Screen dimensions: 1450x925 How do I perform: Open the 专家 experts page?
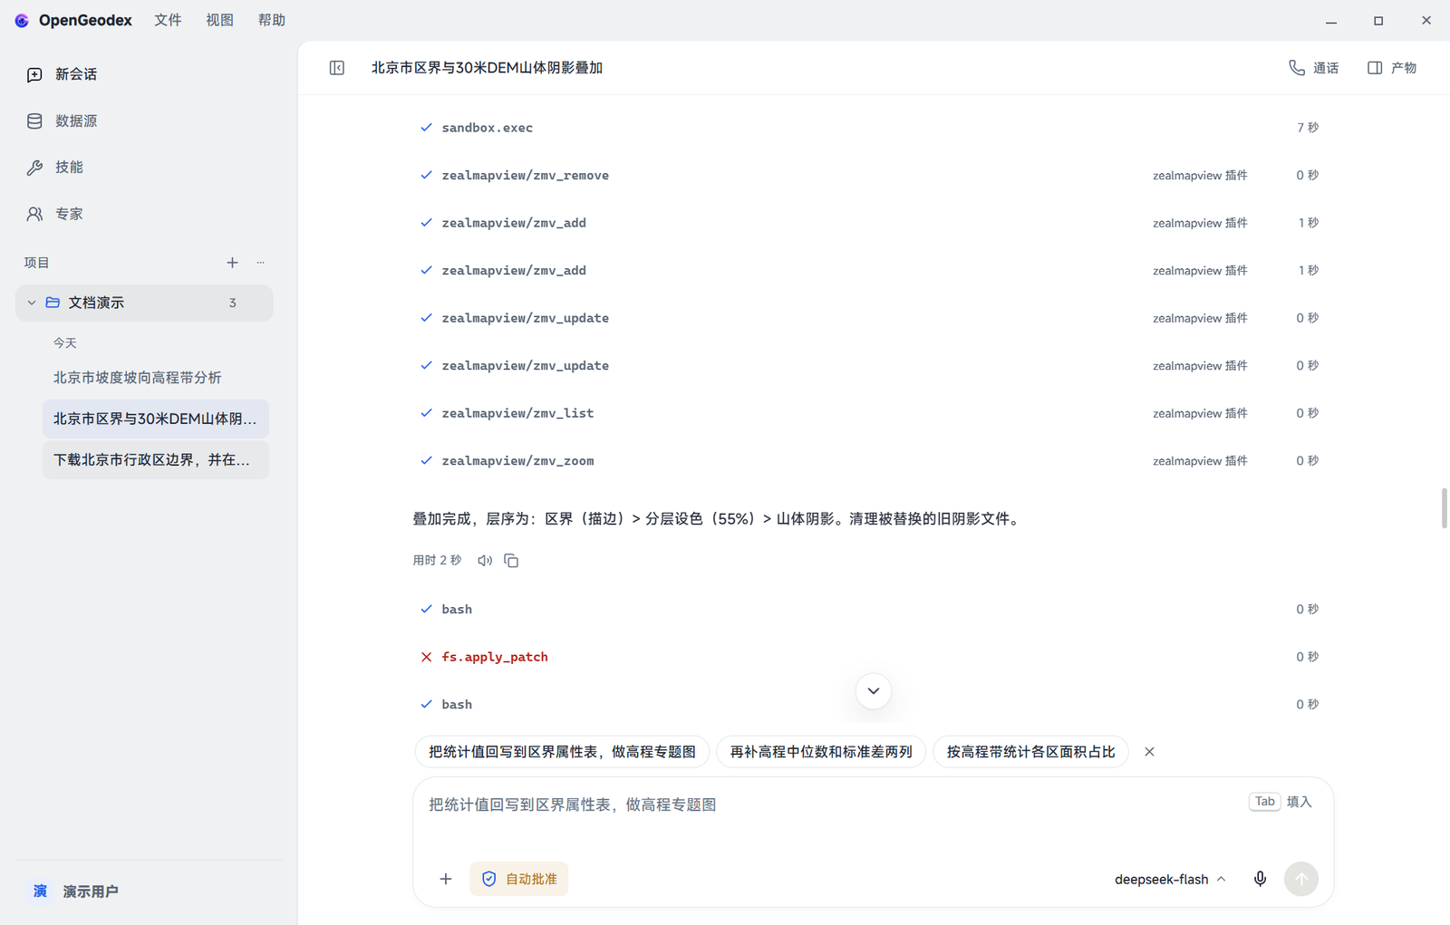pos(54,214)
